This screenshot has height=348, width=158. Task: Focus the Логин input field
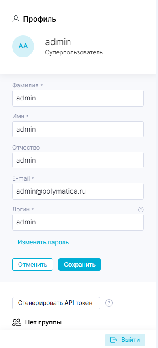coord(78,222)
